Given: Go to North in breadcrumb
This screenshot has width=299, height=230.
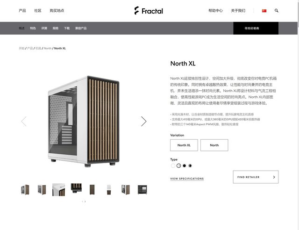Looking at the screenshot, I should pyautogui.click(x=48, y=48).
